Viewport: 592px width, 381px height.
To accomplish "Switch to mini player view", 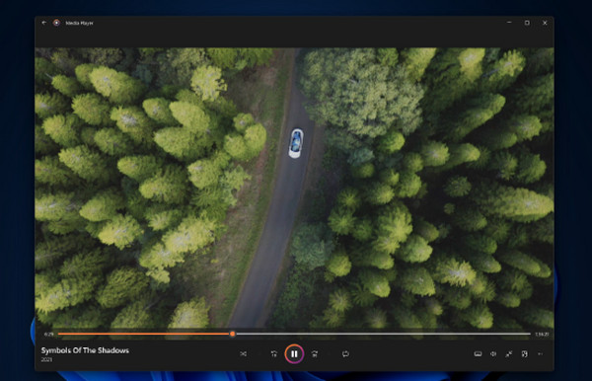I will (x=525, y=353).
